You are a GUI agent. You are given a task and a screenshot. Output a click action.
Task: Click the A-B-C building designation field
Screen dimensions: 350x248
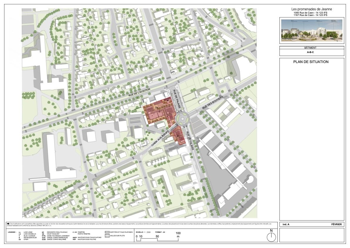click(312, 52)
